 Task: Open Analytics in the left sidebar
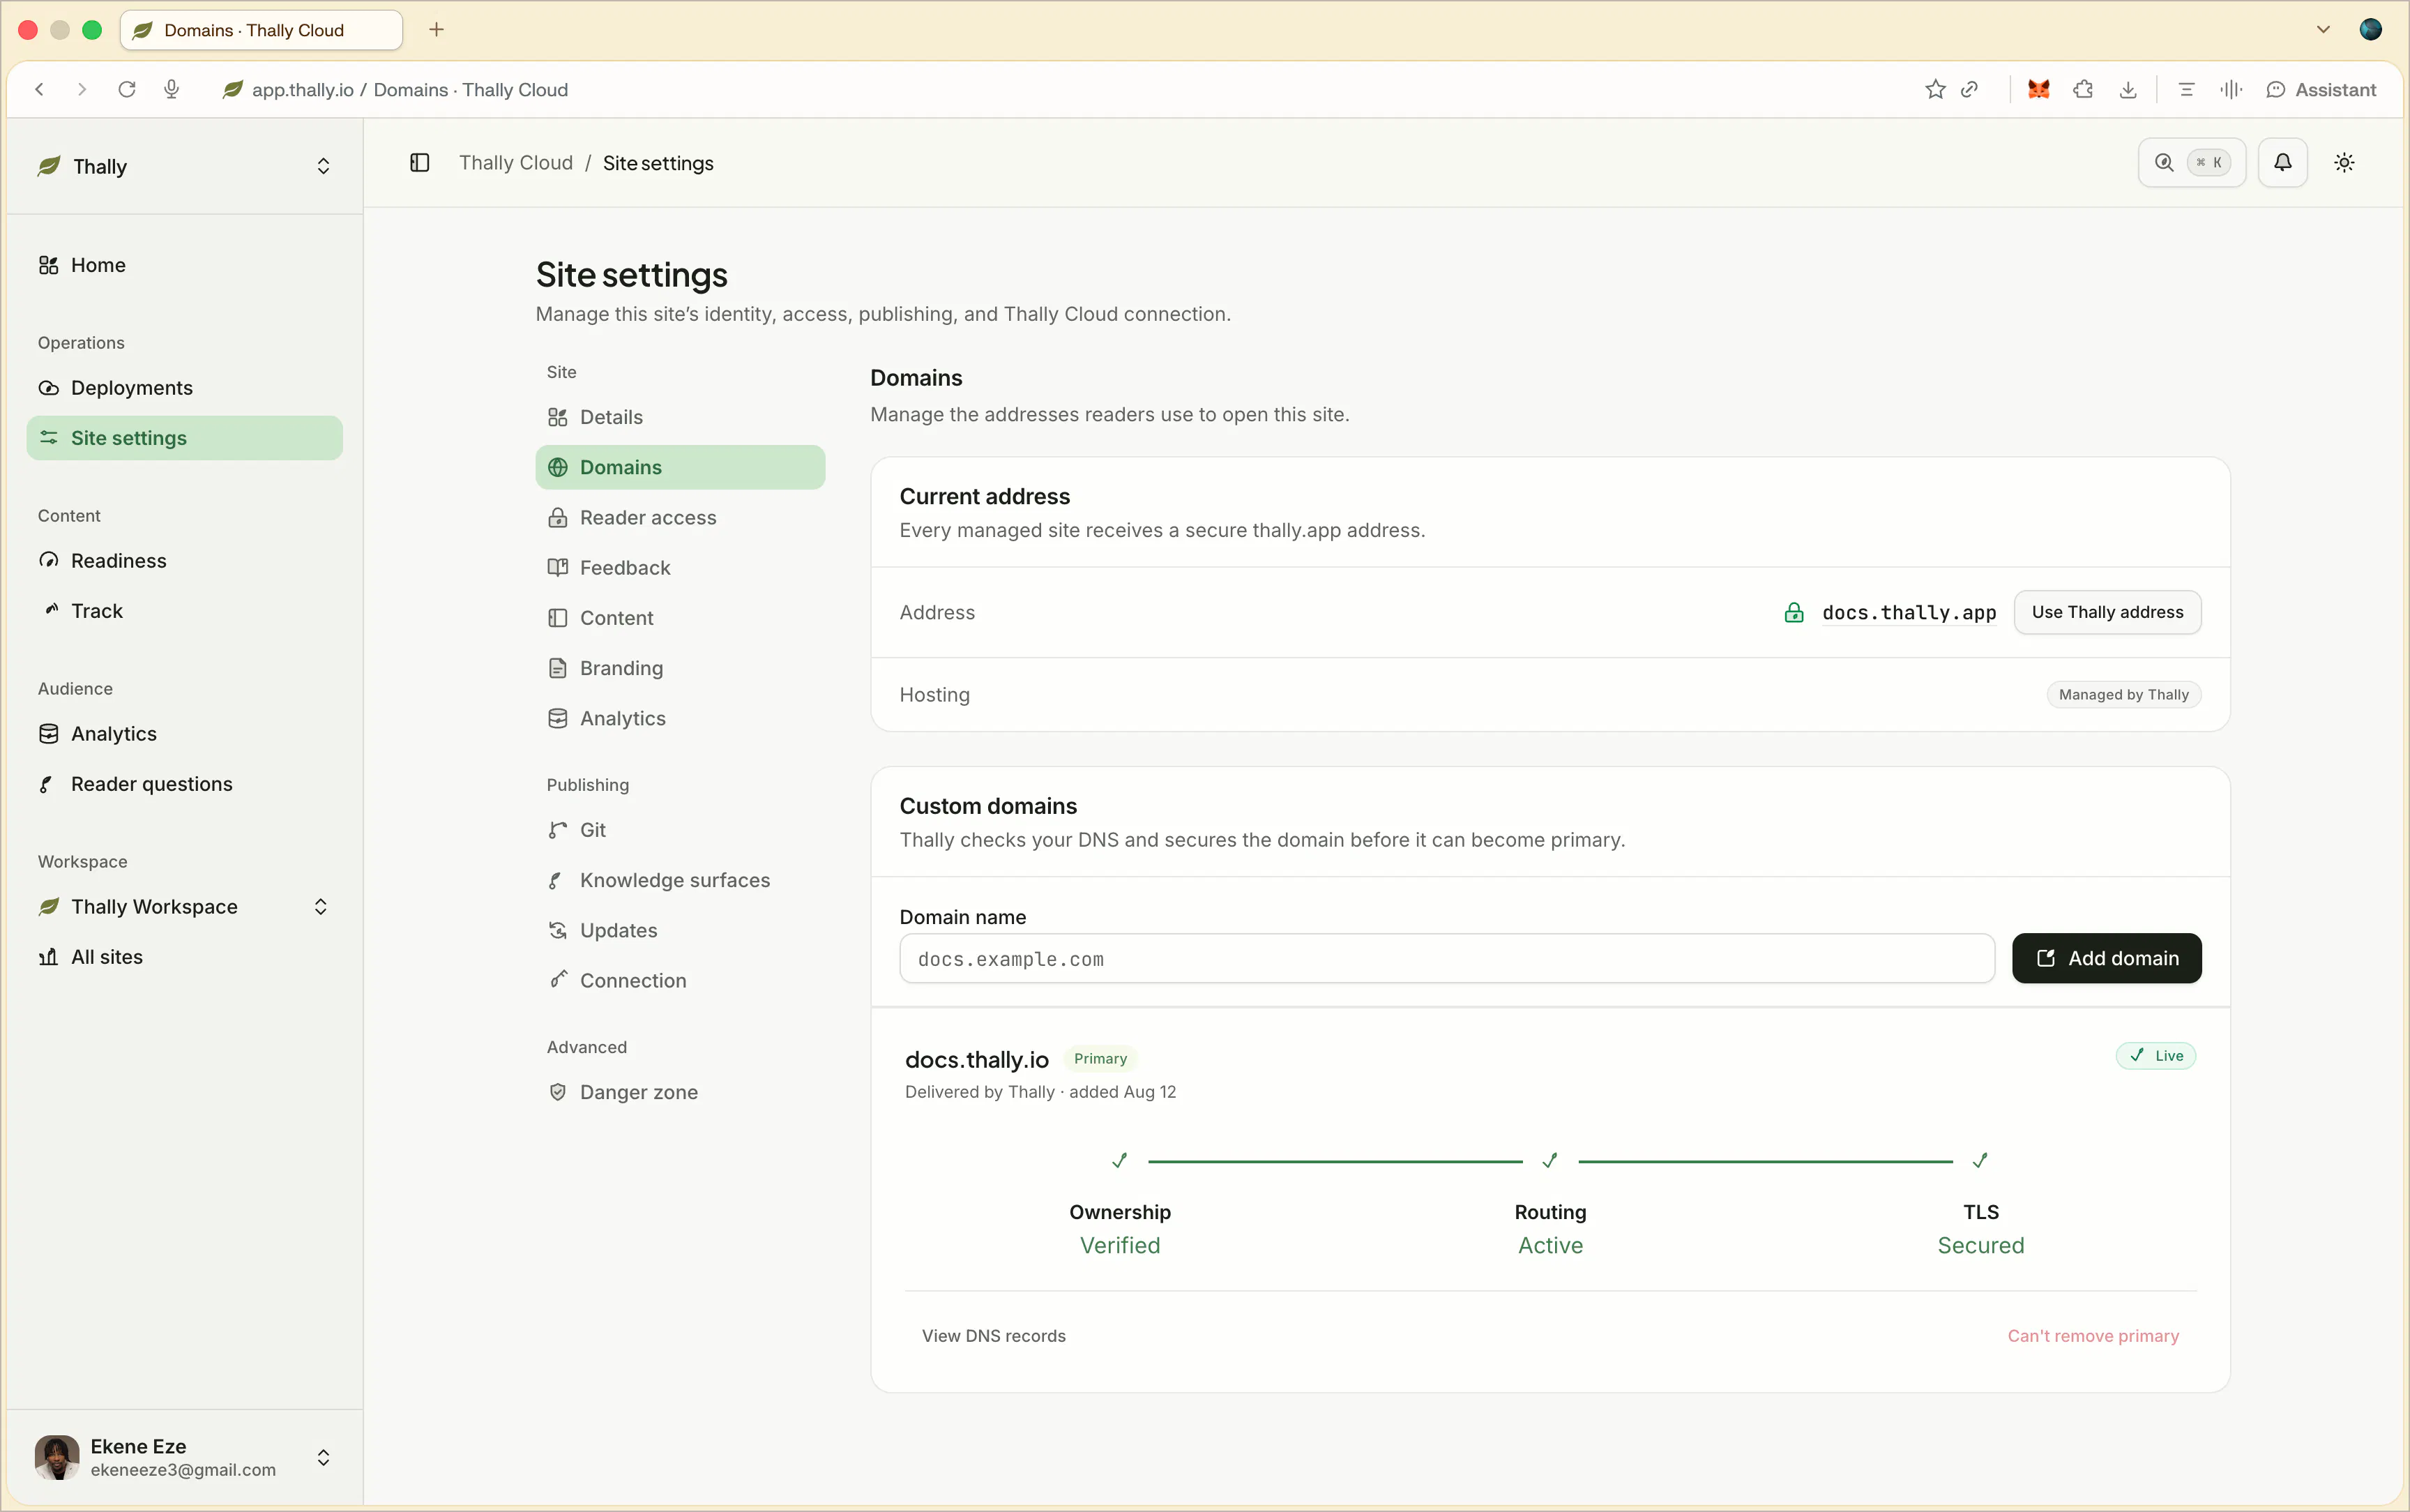coord(185,734)
